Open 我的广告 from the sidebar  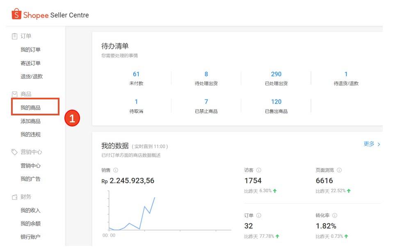pos(31,179)
